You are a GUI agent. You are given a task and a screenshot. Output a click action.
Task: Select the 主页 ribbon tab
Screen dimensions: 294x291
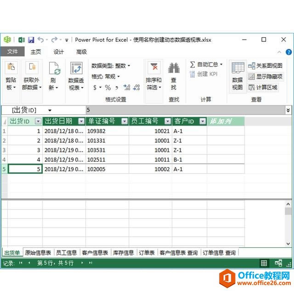coord(36,52)
